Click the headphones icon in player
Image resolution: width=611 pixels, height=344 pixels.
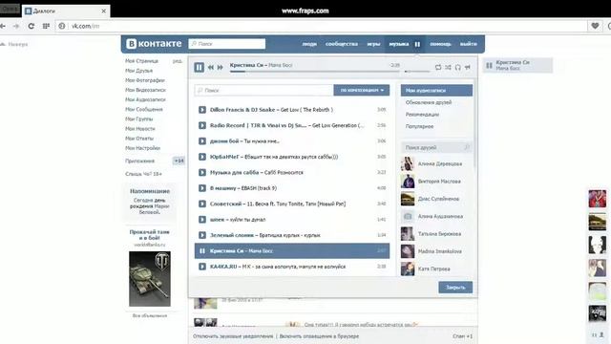point(458,67)
